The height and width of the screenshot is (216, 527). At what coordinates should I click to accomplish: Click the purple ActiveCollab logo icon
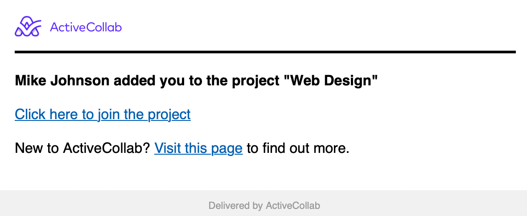tap(28, 27)
